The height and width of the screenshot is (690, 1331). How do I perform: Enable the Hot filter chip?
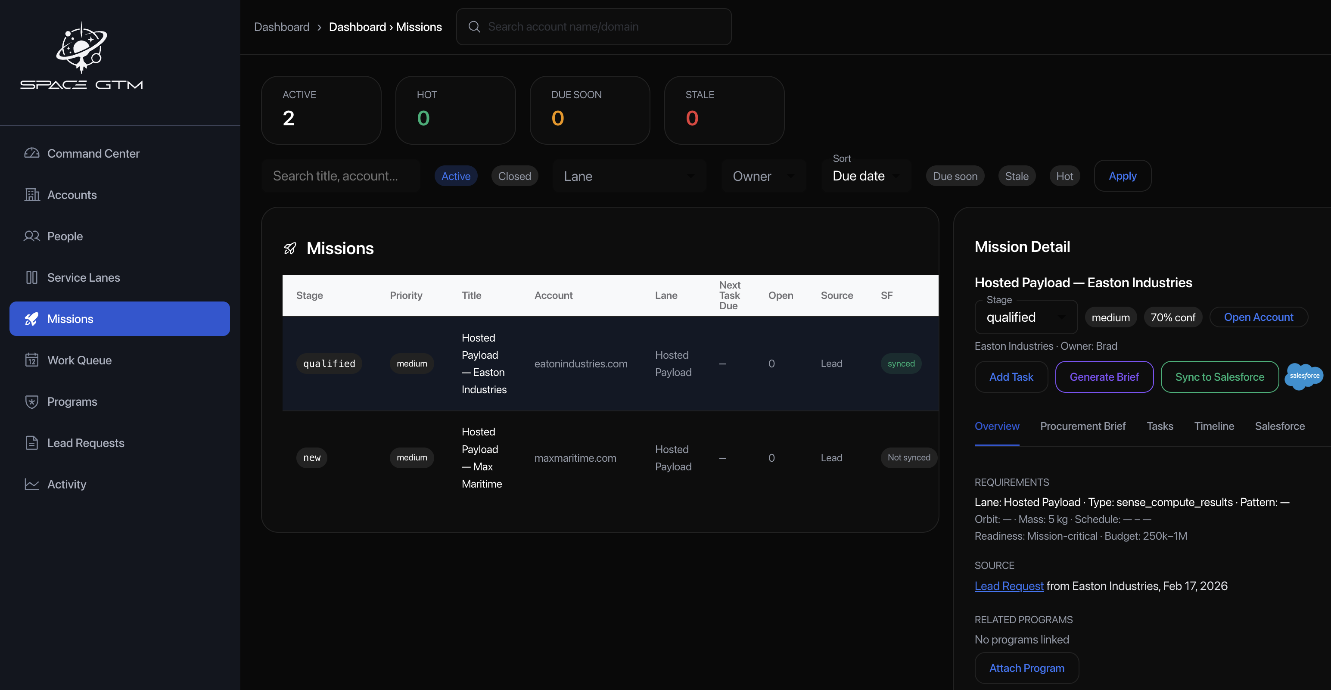[1064, 176]
